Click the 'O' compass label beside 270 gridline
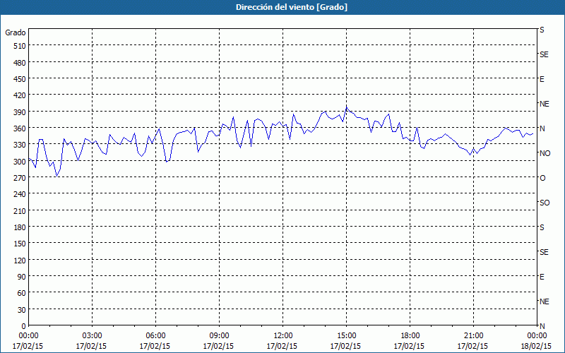Image resolution: width=565 pixels, height=353 pixels. (x=542, y=178)
